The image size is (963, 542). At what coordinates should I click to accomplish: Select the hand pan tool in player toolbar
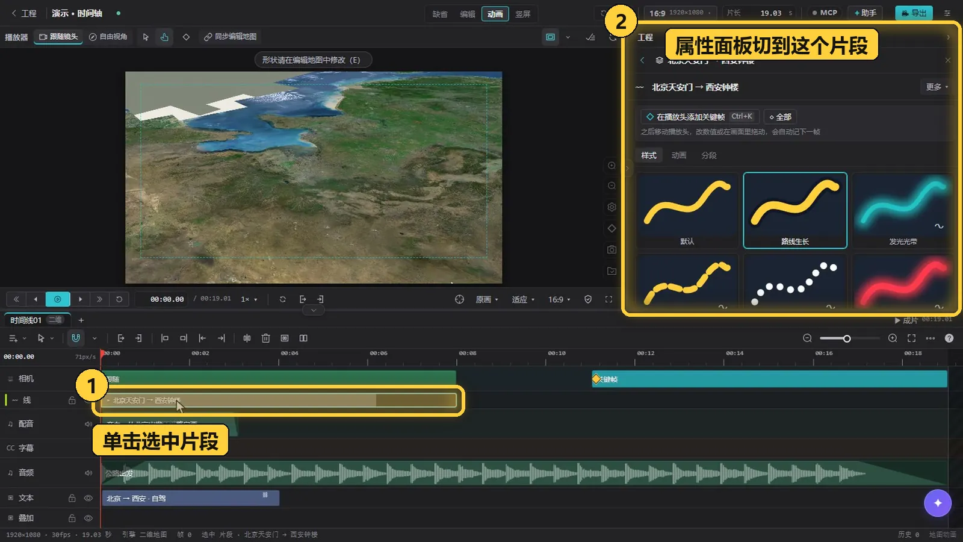pyautogui.click(x=164, y=37)
